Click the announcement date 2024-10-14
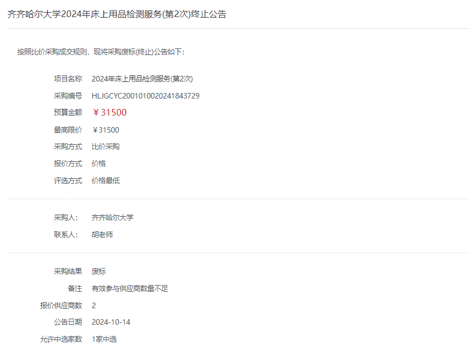This screenshot has height=361, width=469. click(x=111, y=322)
